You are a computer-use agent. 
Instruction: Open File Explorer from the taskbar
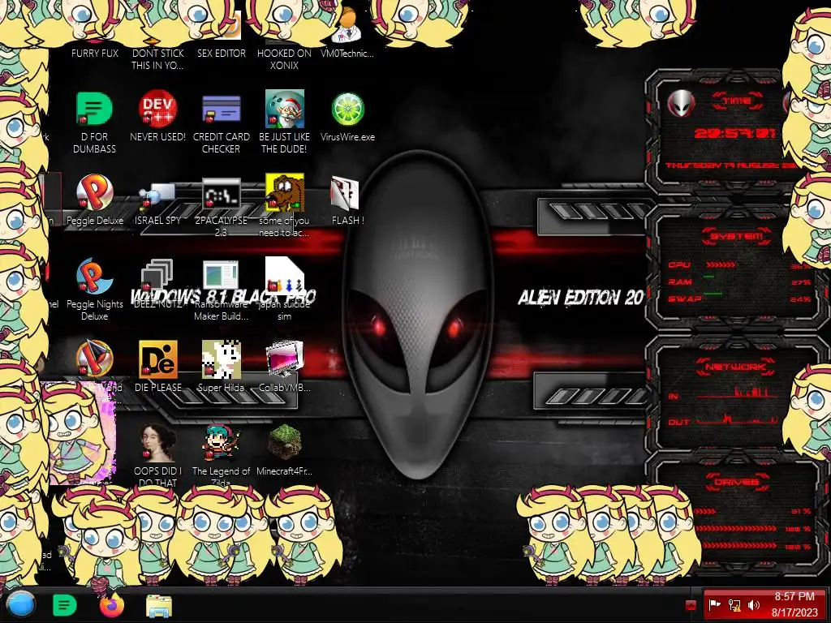click(x=159, y=607)
